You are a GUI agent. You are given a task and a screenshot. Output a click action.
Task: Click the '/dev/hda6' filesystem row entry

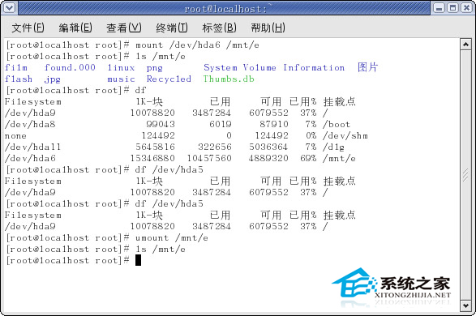pyautogui.click(x=30, y=158)
